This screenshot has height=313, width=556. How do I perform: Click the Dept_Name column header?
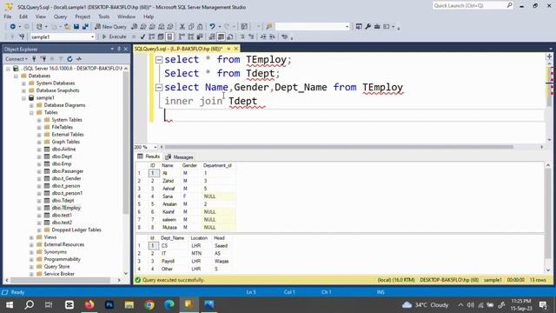coord(172,238)
